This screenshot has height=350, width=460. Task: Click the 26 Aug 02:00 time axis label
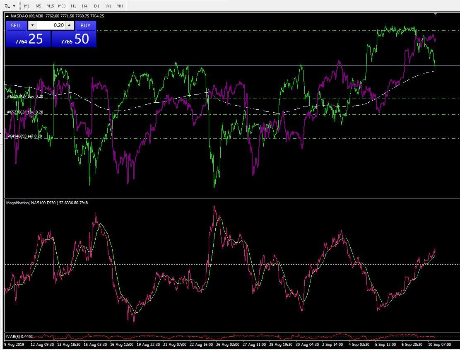[228, 345]
